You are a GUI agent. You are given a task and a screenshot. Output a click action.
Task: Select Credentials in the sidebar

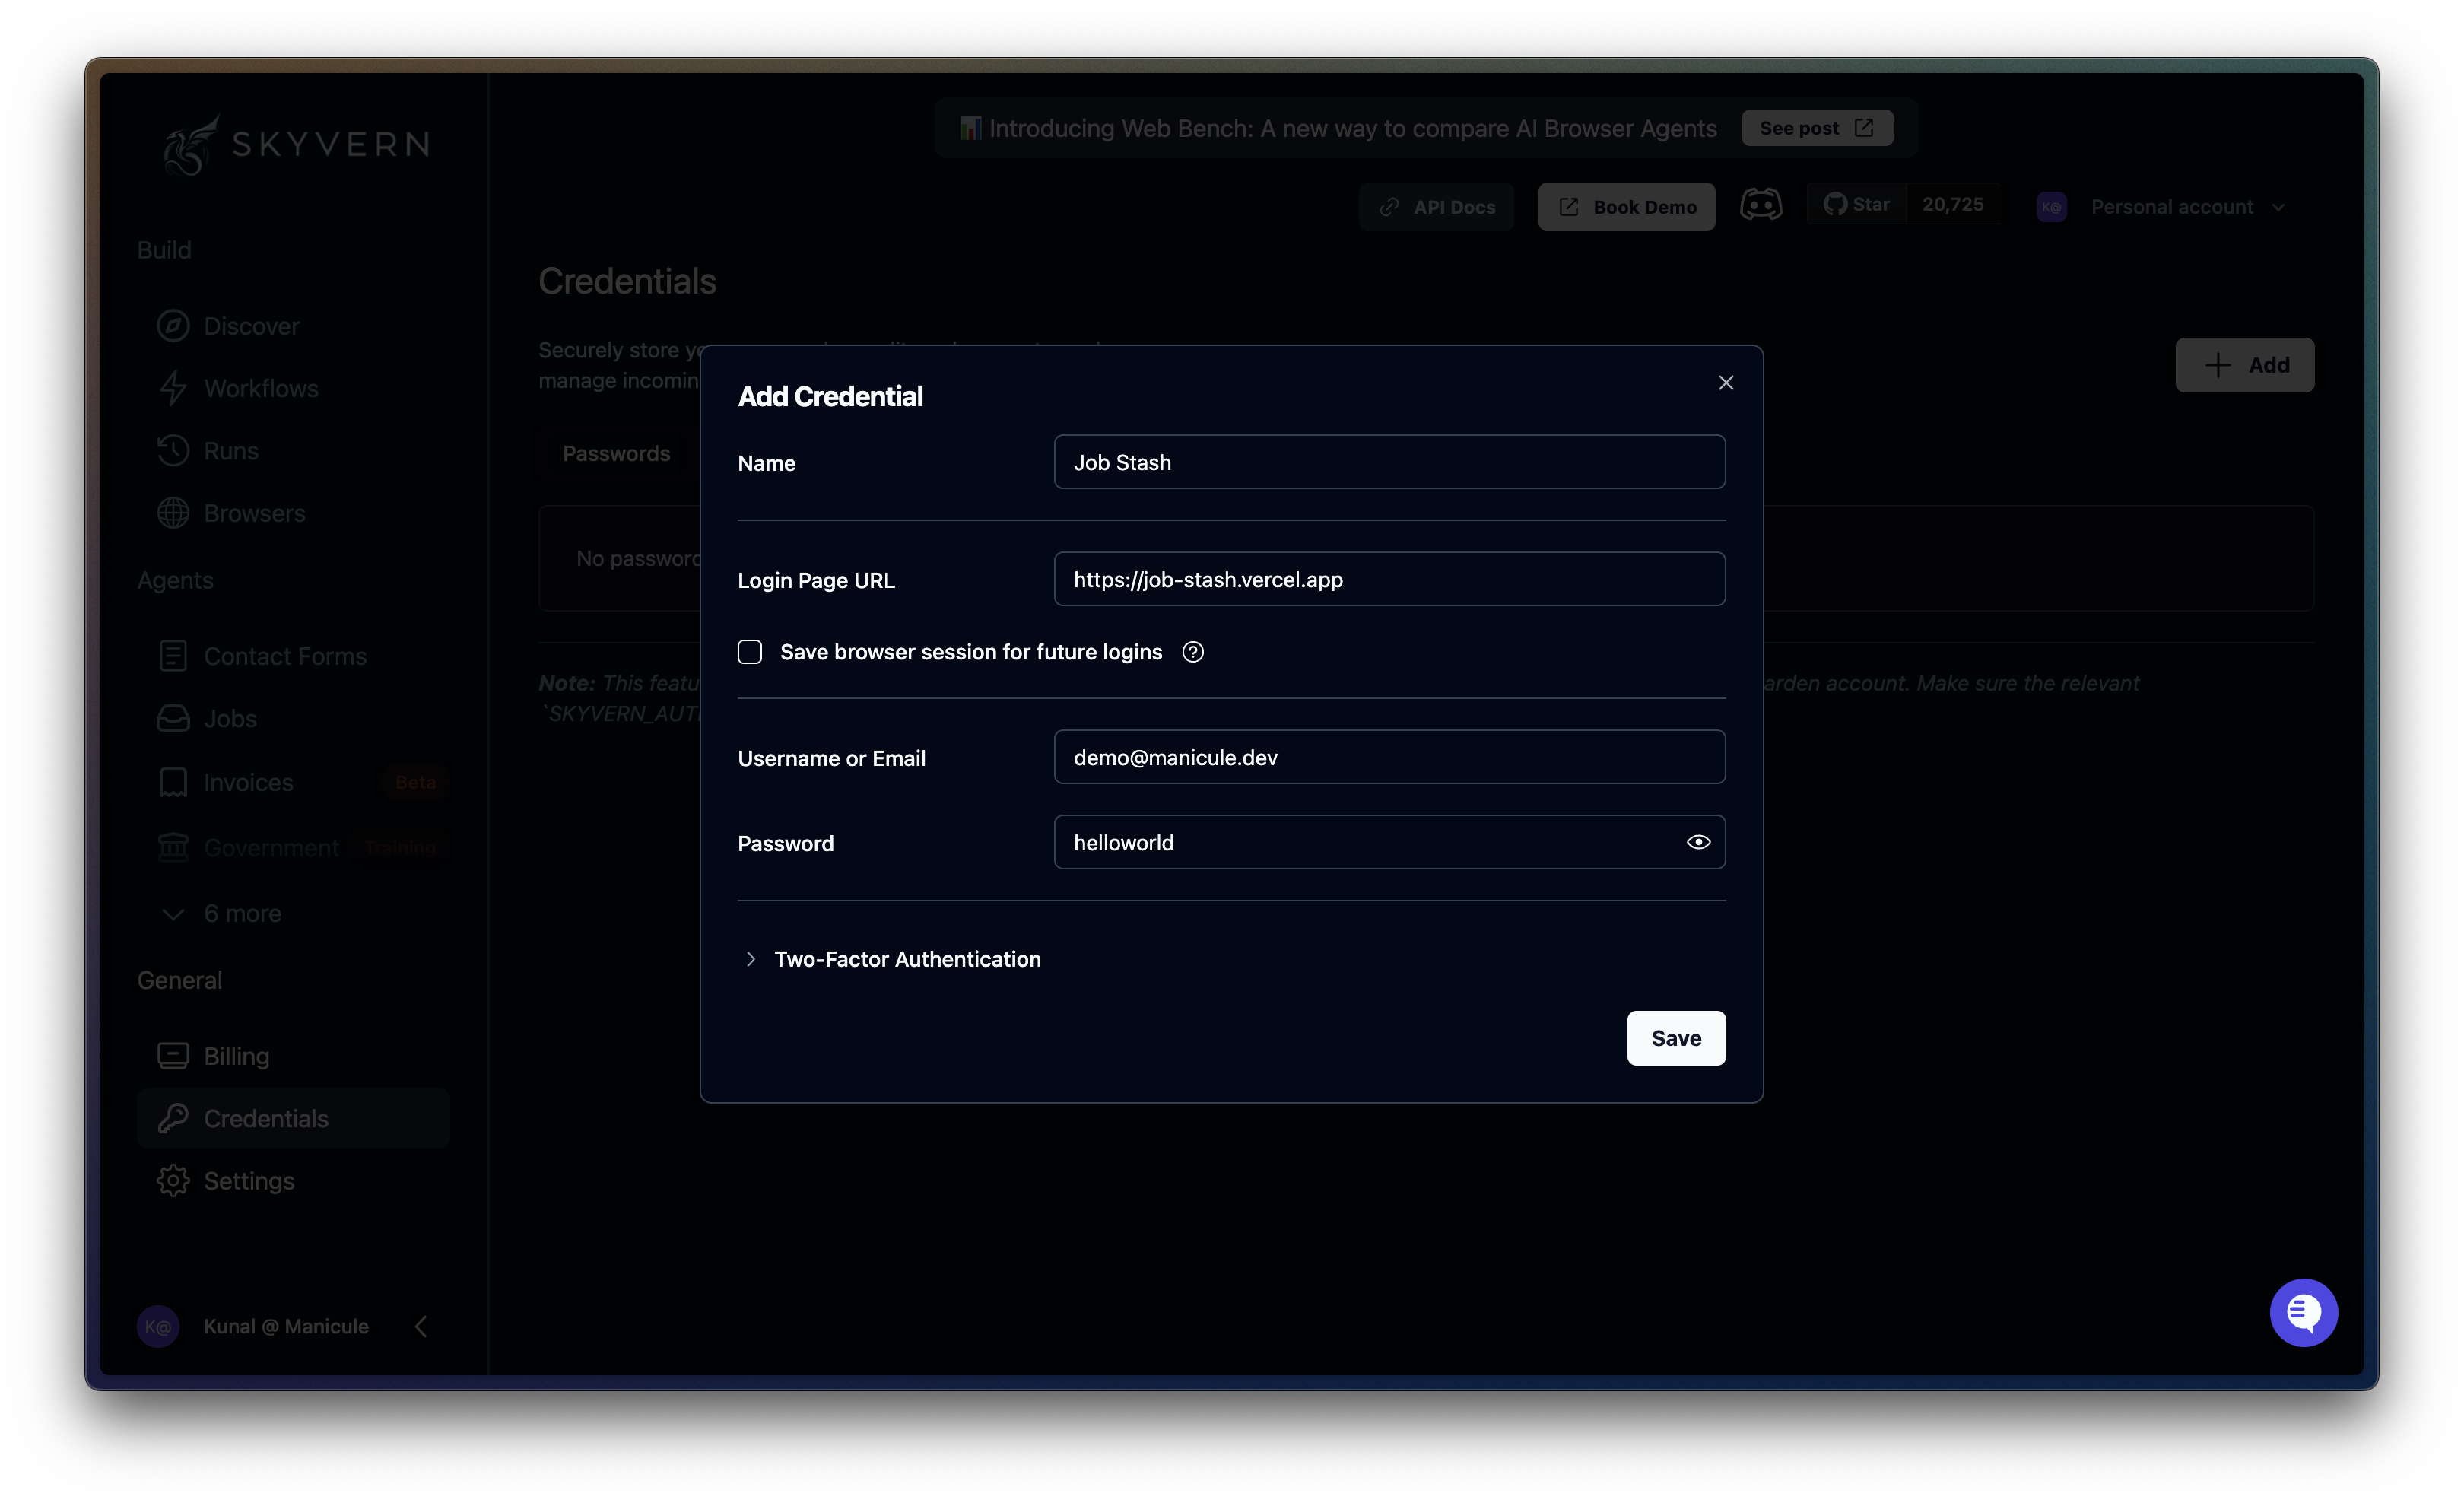[x=265, y=1118]
